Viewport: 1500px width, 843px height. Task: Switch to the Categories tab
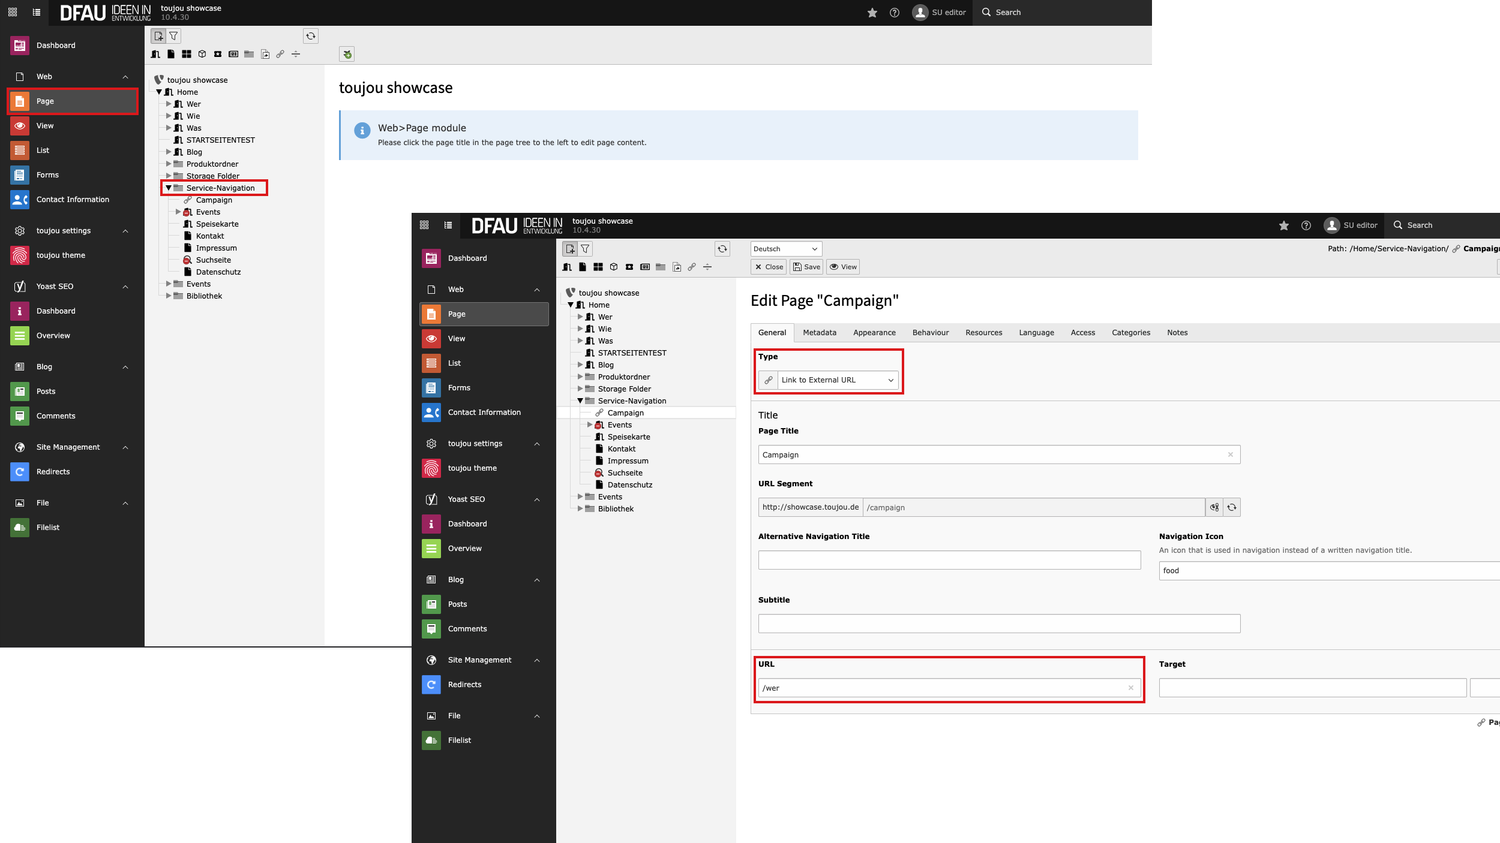(x=1131, y=332)
